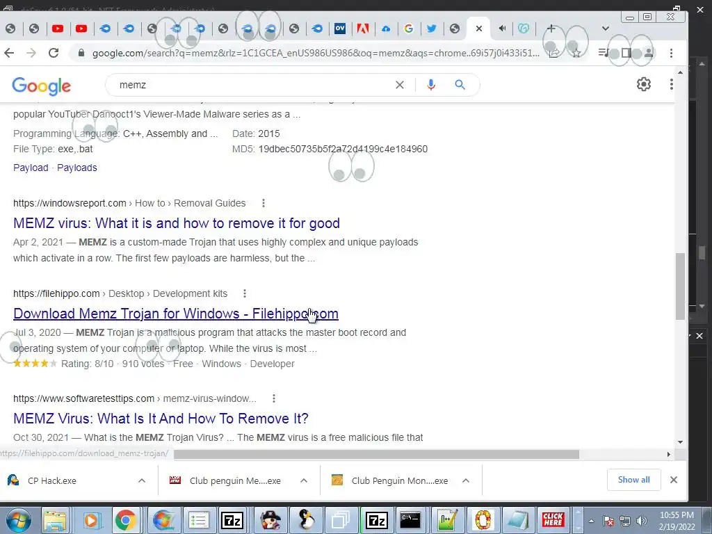The image size is (712, 534).
Task: Open the black penguin taskbar app
Action: coord(306,520)
